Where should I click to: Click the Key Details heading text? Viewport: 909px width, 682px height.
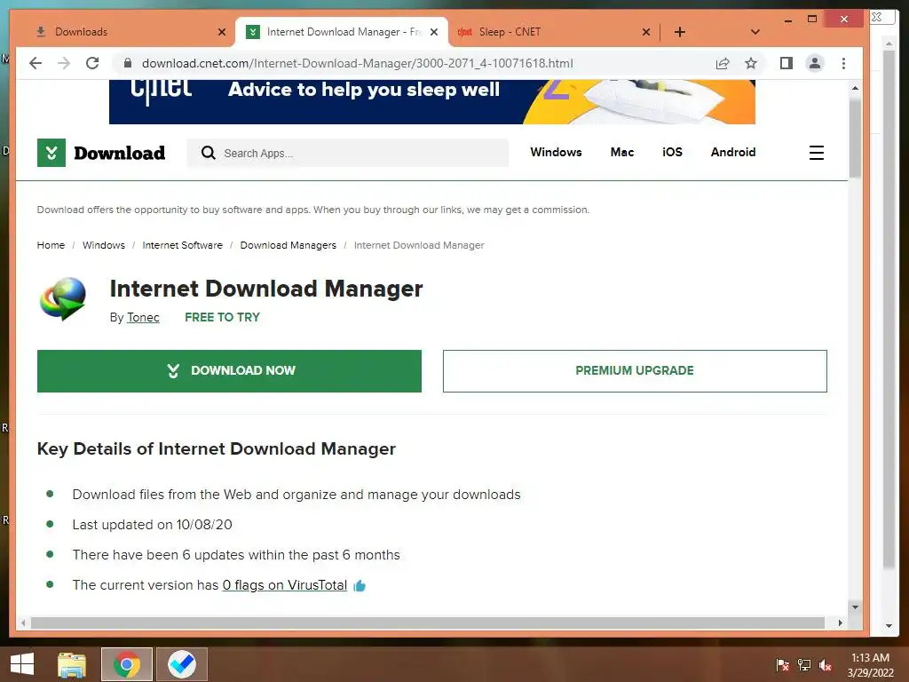tap(217, 448)
